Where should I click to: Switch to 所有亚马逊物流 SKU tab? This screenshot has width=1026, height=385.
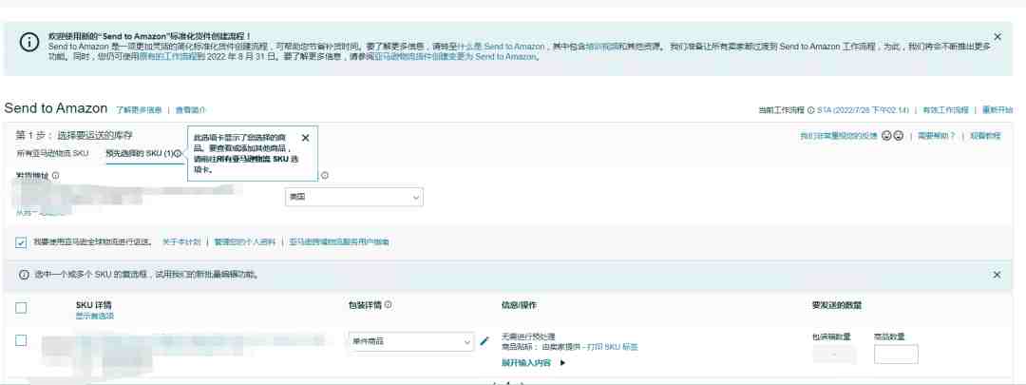coord(52,153)
